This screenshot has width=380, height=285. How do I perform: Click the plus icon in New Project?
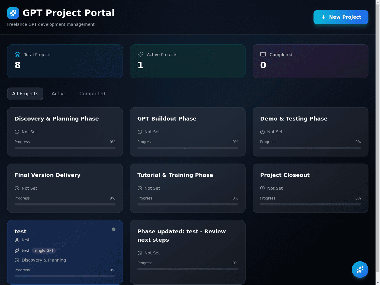[x=324, y=17]
